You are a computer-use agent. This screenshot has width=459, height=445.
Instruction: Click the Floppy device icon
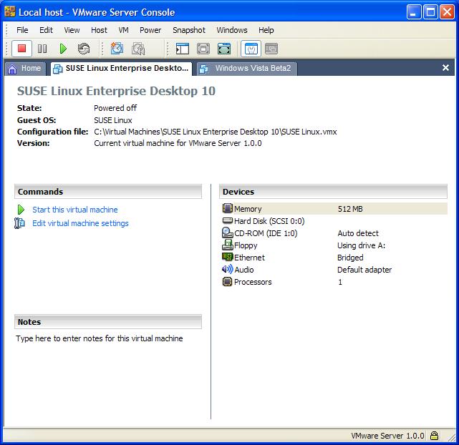tap(228, 245)
